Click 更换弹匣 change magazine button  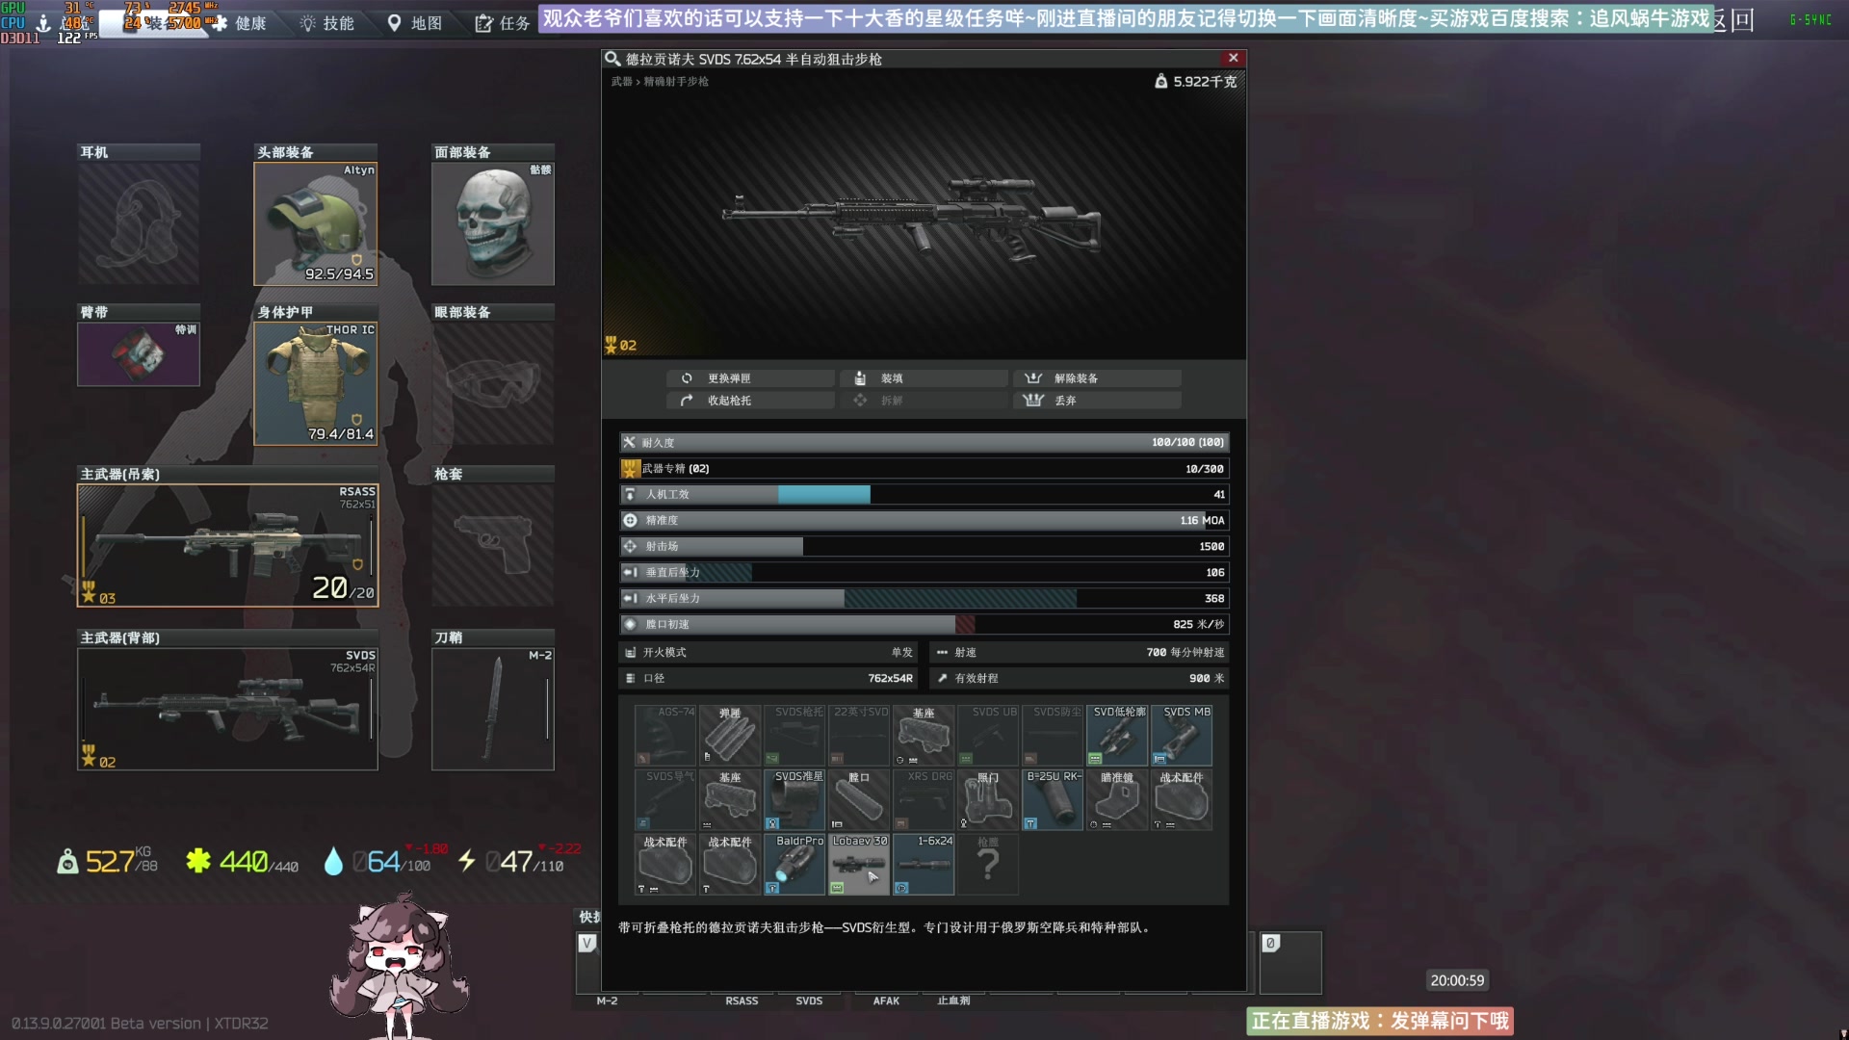pyautogui.click(x=750, y=378)
